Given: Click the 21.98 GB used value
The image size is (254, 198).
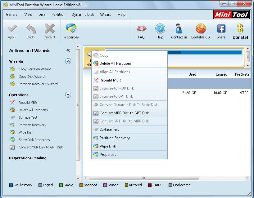Looking at the screenshot, I should [x=189, y=93].
